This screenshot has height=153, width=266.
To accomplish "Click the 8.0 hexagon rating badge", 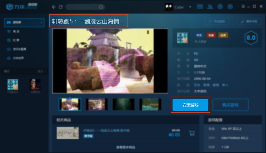I will 251,38.
